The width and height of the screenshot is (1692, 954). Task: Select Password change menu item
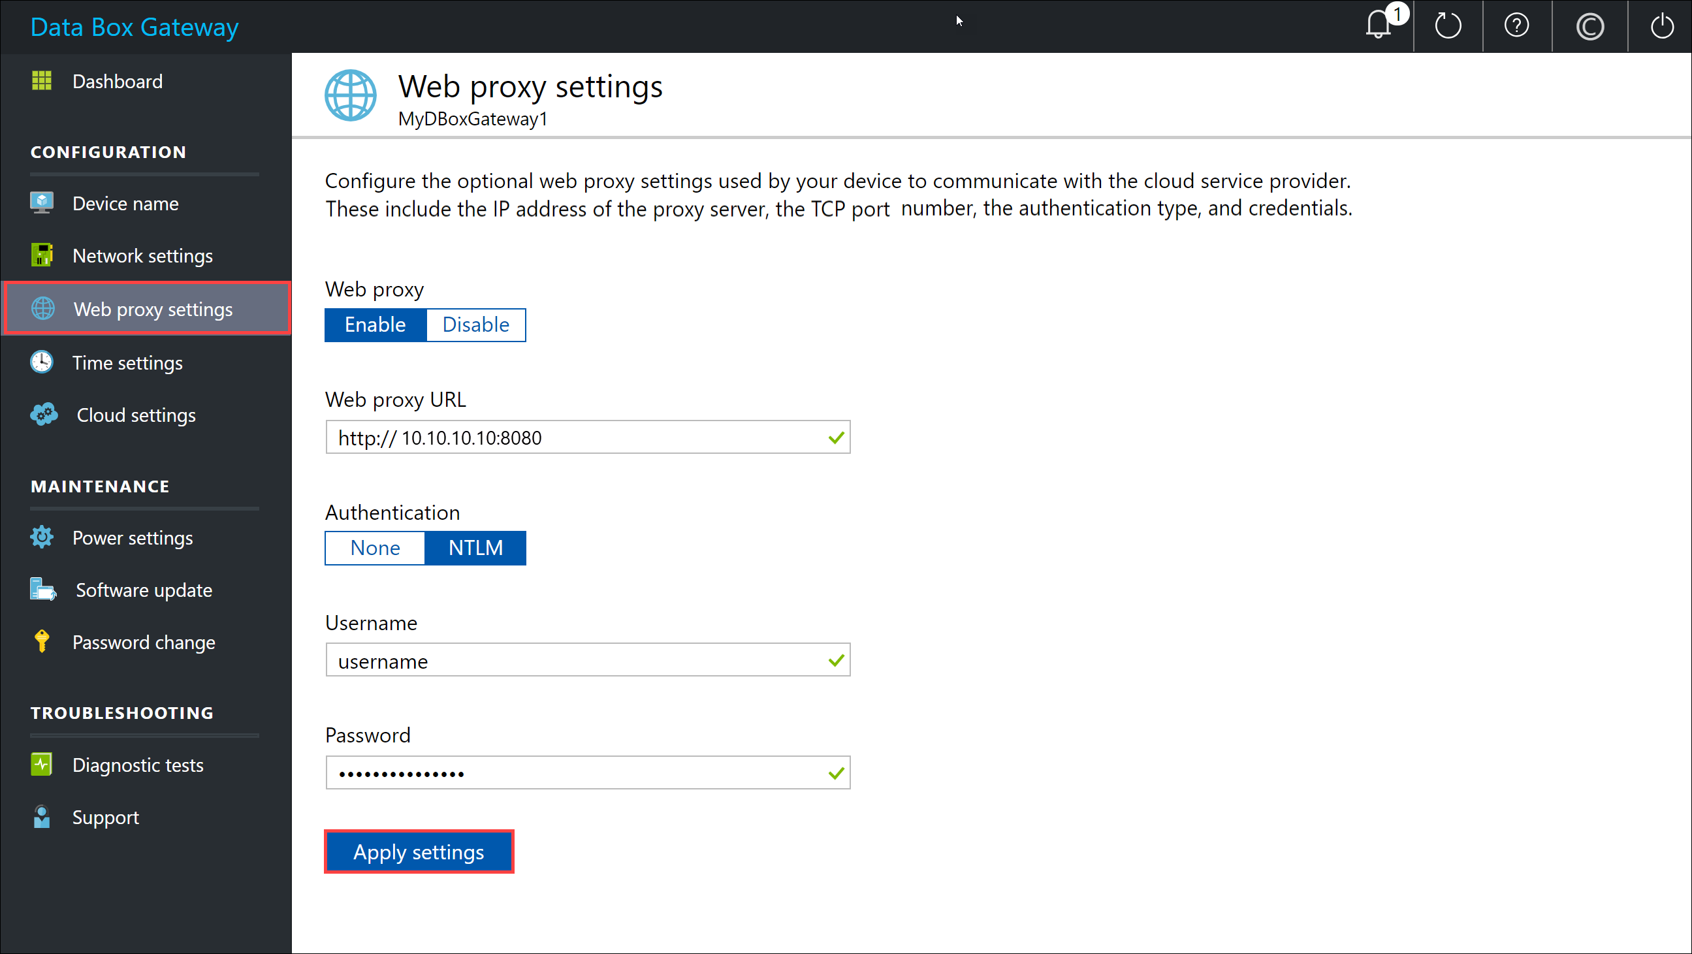pyautogui.click(x=144, y=641)
